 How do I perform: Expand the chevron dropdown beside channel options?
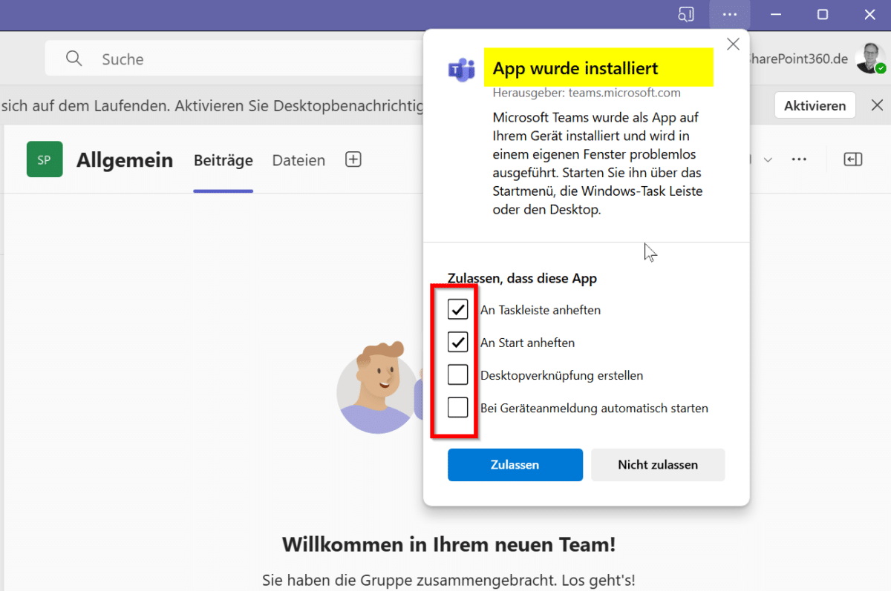[768, 159]
